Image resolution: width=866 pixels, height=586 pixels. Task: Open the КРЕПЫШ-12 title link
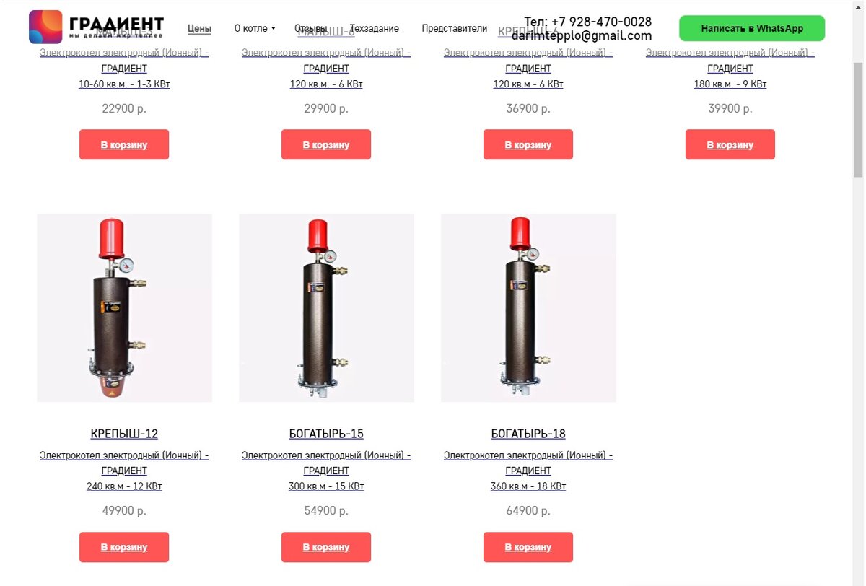click(124, 434)
